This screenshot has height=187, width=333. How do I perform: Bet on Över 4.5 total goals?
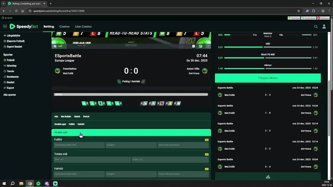point(92,159)
